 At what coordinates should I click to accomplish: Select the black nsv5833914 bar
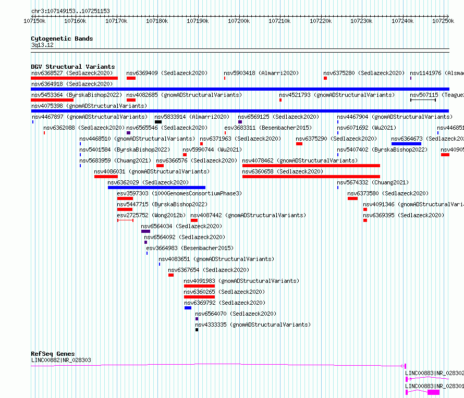pos(158,122)
